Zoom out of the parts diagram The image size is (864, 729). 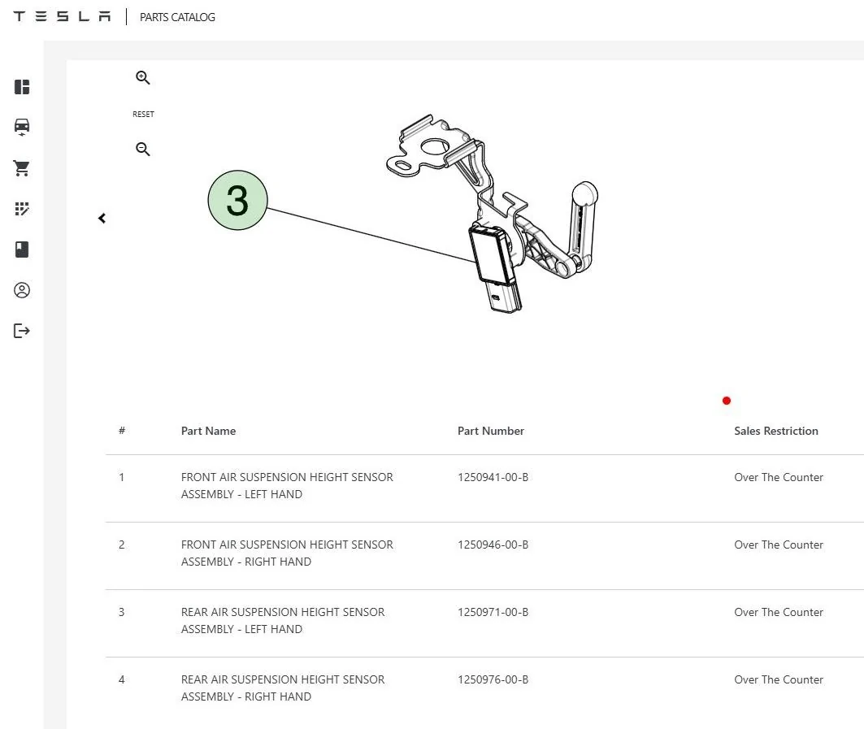143,149
